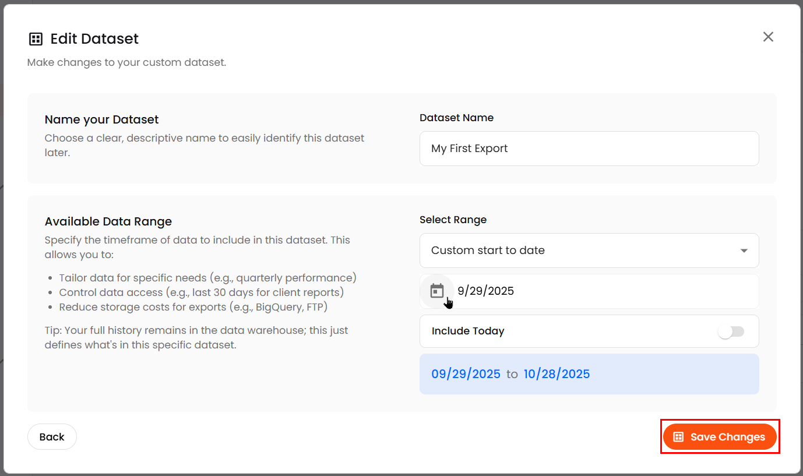Click the Dataset Name label
Viewport: 803px width, 476px height.
pos(456,118)
